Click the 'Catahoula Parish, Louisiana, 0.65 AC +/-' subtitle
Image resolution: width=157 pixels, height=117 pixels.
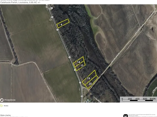click(x=20, y=2)
